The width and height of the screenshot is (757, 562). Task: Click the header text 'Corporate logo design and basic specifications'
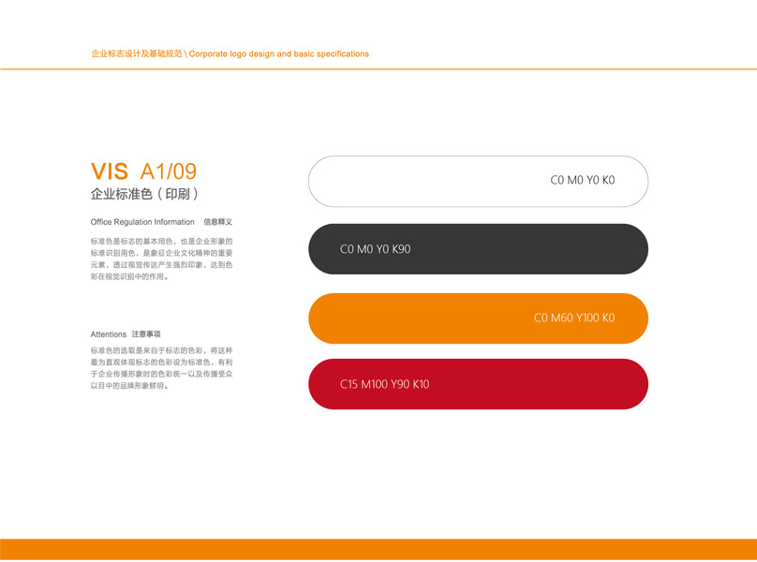click(x=278, y=53)
